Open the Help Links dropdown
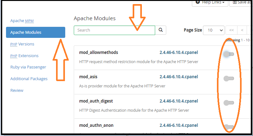This screenshot has height=136, width=253. pos(210,3)
